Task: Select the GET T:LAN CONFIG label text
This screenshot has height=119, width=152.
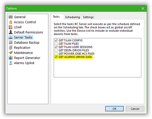Action: (71, 40)
